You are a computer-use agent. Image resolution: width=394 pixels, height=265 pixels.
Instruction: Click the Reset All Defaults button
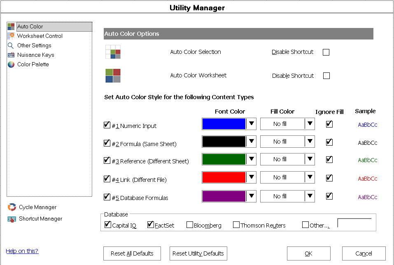click(132, 253)
